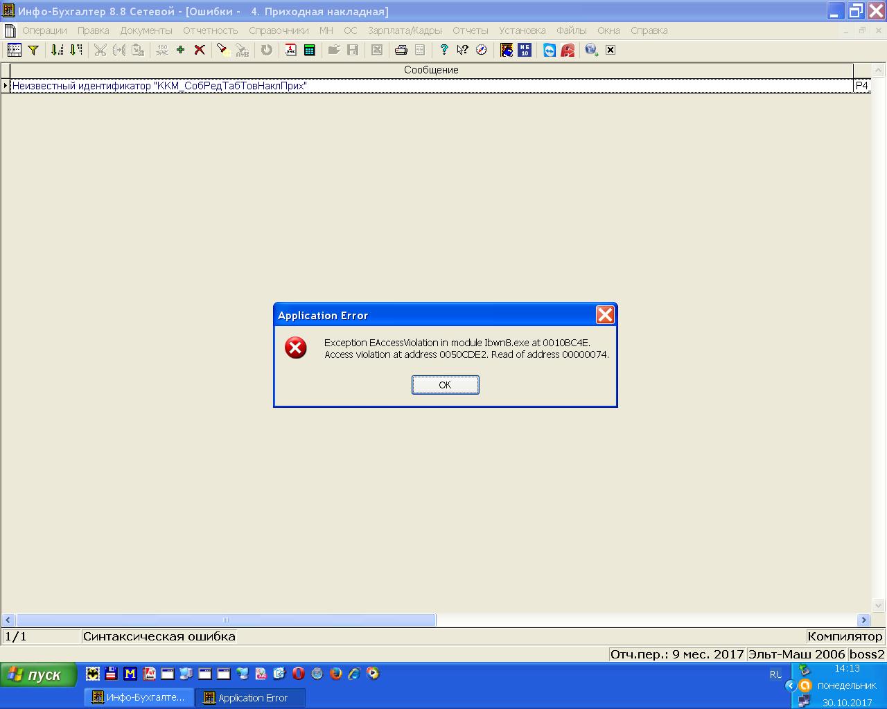
Task: Open the Справочники menu
Action: point(279,30)
